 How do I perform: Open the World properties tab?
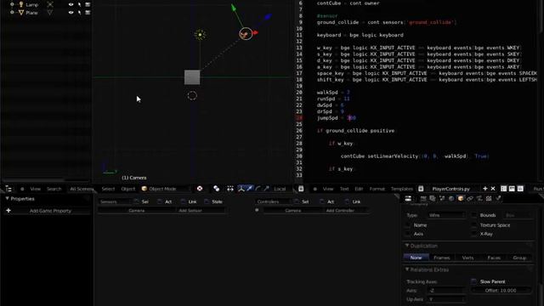pos(451,198)
